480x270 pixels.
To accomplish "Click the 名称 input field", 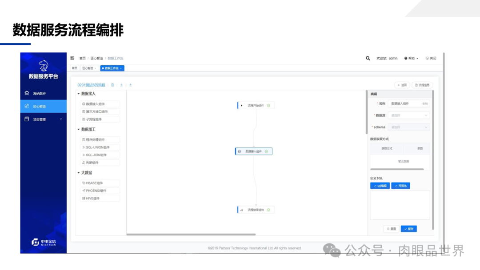I will (x=409, y=103).
